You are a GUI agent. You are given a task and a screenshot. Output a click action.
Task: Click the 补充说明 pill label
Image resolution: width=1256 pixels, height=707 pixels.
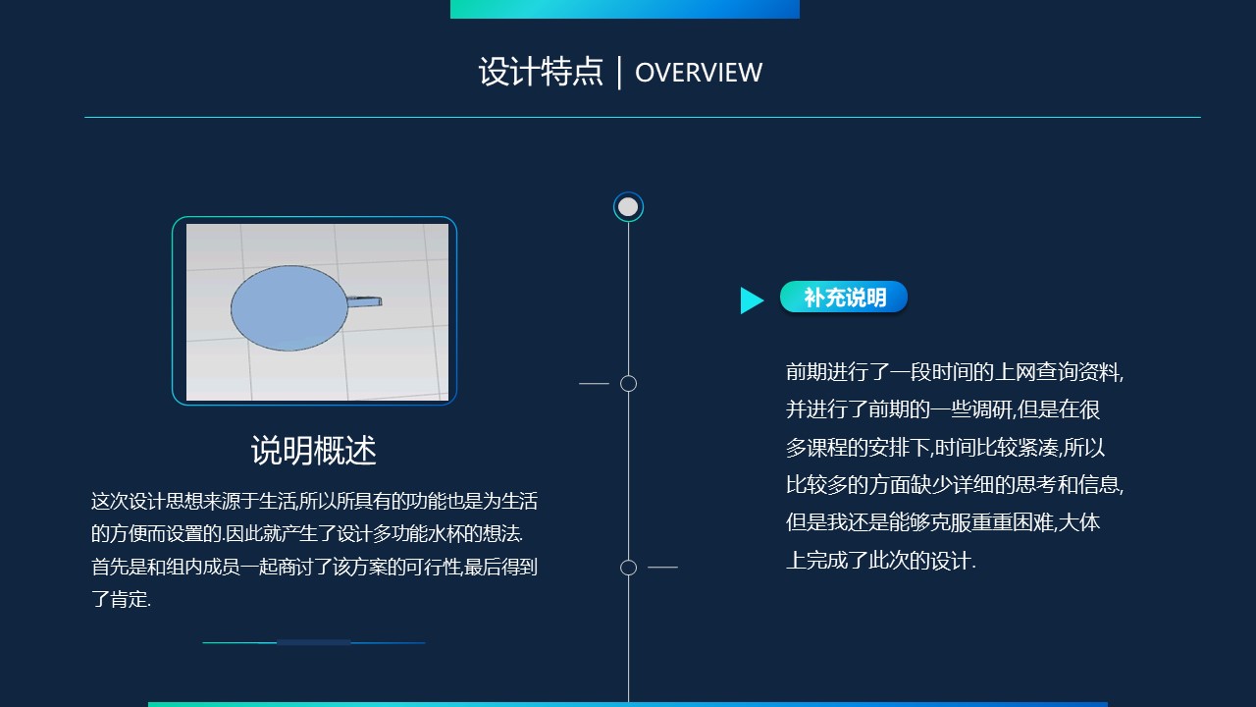pos(844,298)
